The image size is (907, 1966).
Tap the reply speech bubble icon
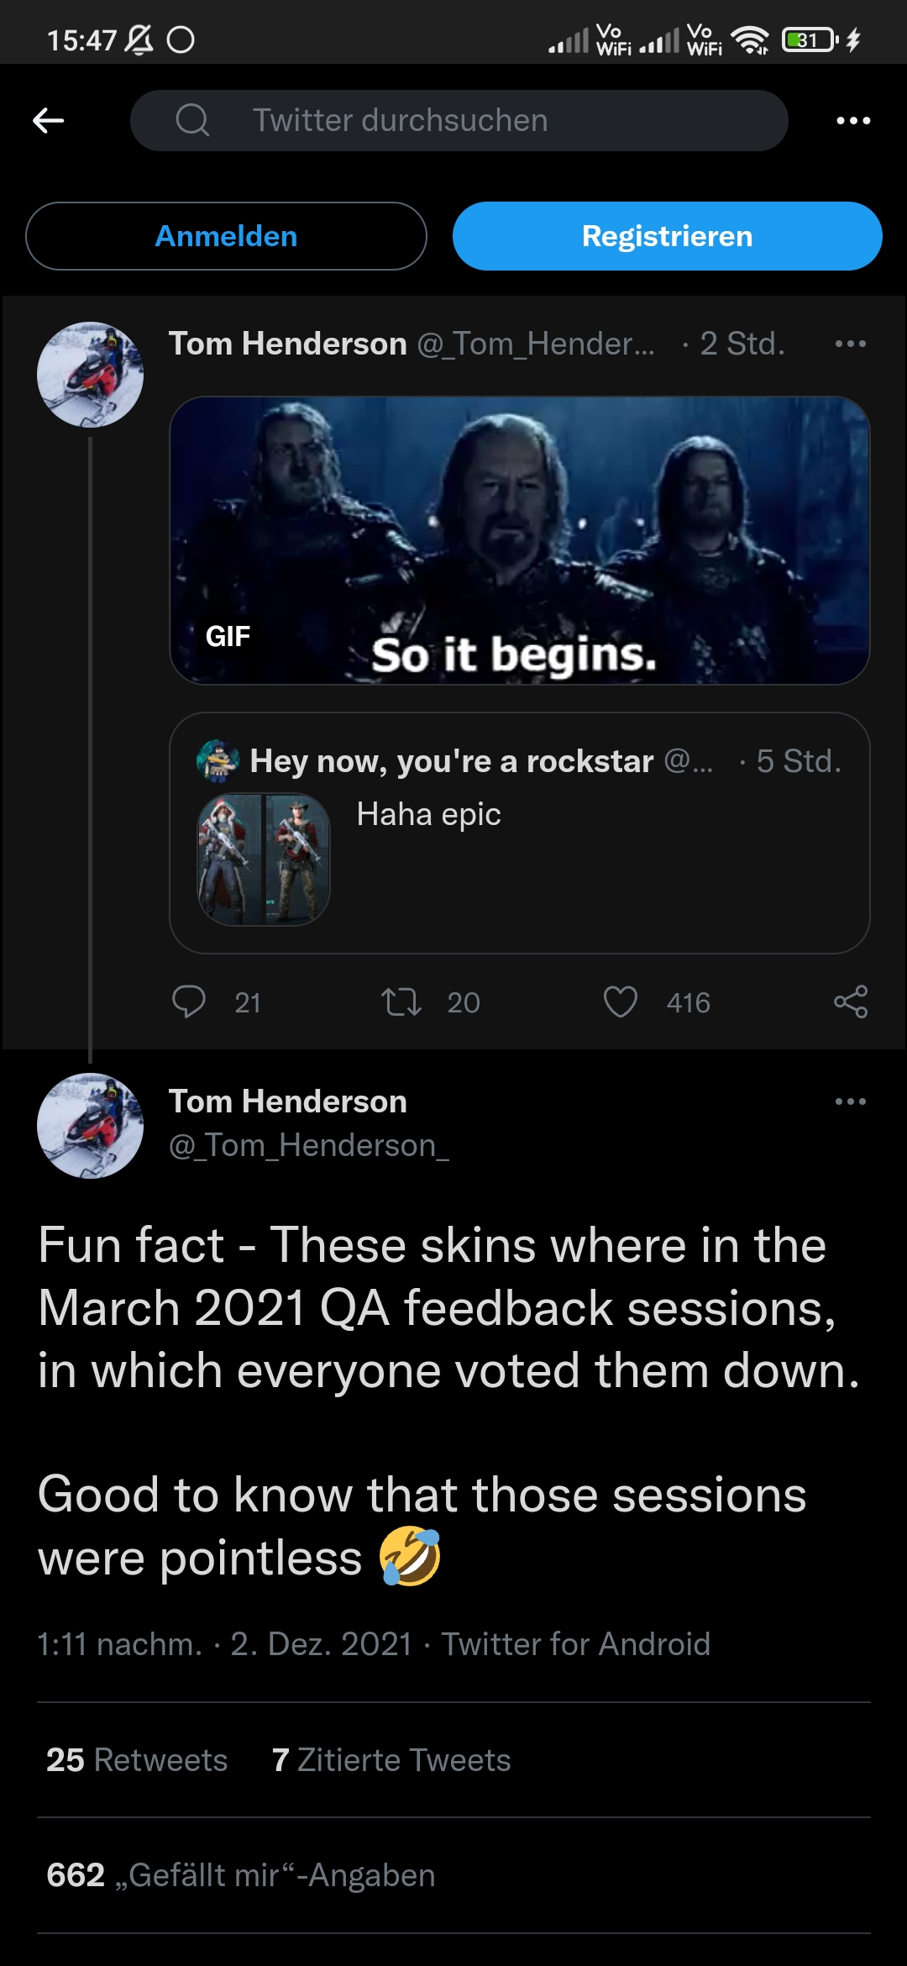(x=188, y=1002)
